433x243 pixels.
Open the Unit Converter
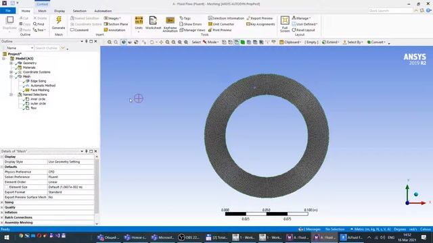[221, 24]
